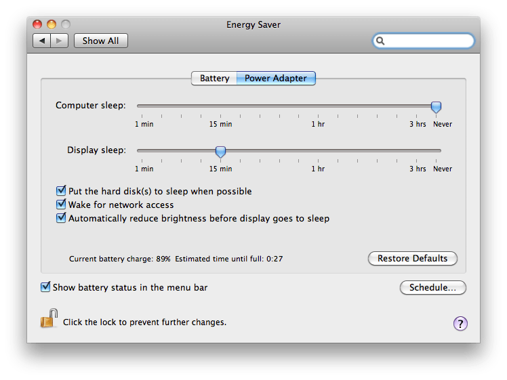Go back with the left arrow button

pos(42,41)
